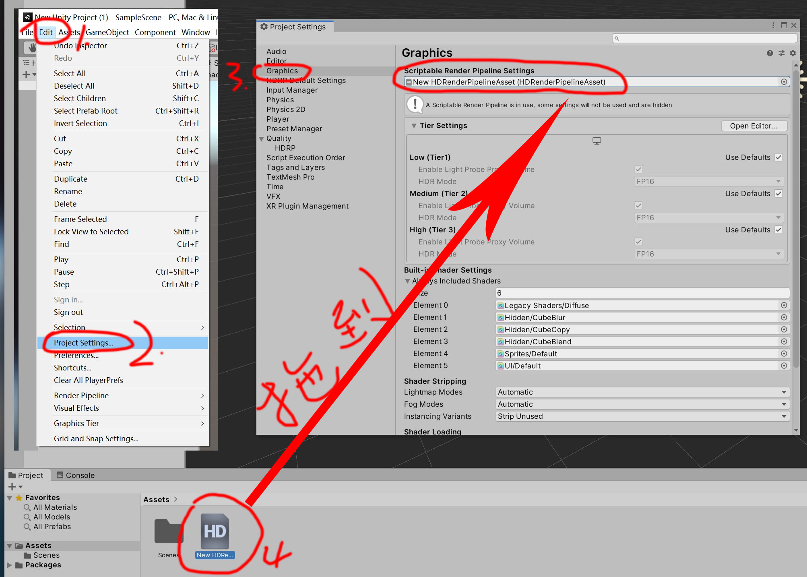The width and height of the screenshot is (807, 577).
Task: Open the Project Settings kebab menu
Action: (773, 25)
